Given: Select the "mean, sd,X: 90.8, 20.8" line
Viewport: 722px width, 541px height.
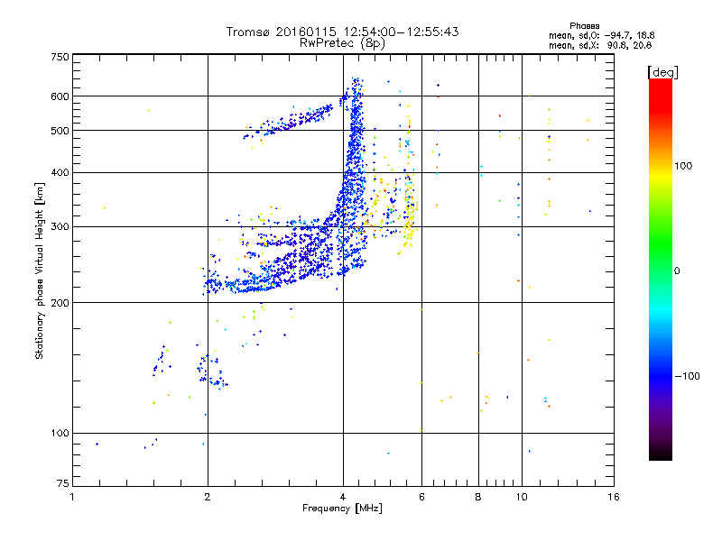Looking at the screenshot, I should tap(600, 45).
